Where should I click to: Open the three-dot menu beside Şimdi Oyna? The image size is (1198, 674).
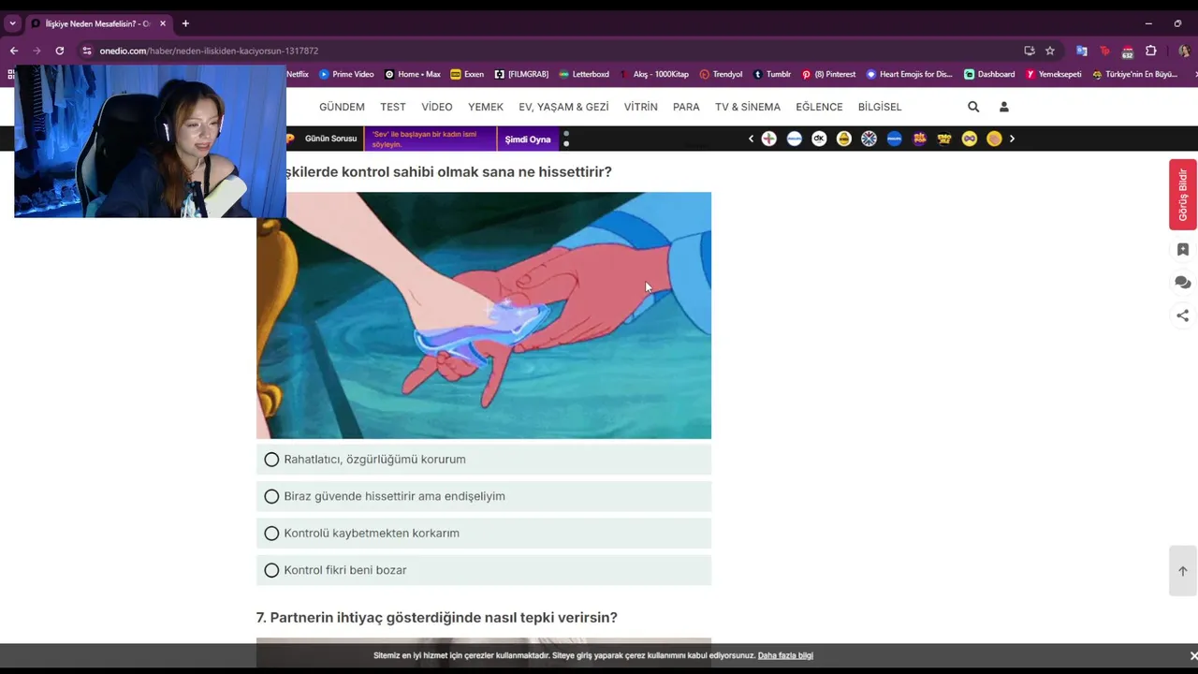tap(566, 139)
